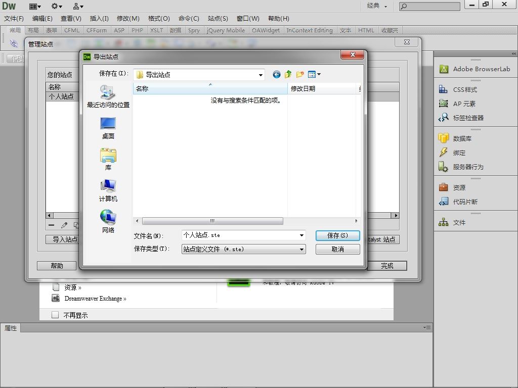The width and height of the screenshot is (518, 388).
Task: Close the 导出站点 dialog
Action: [353, 55]
